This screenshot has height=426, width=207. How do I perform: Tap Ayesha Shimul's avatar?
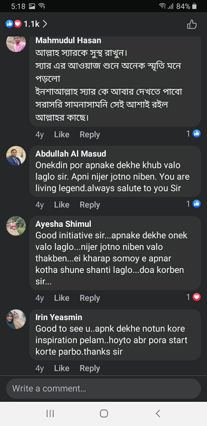16,226
